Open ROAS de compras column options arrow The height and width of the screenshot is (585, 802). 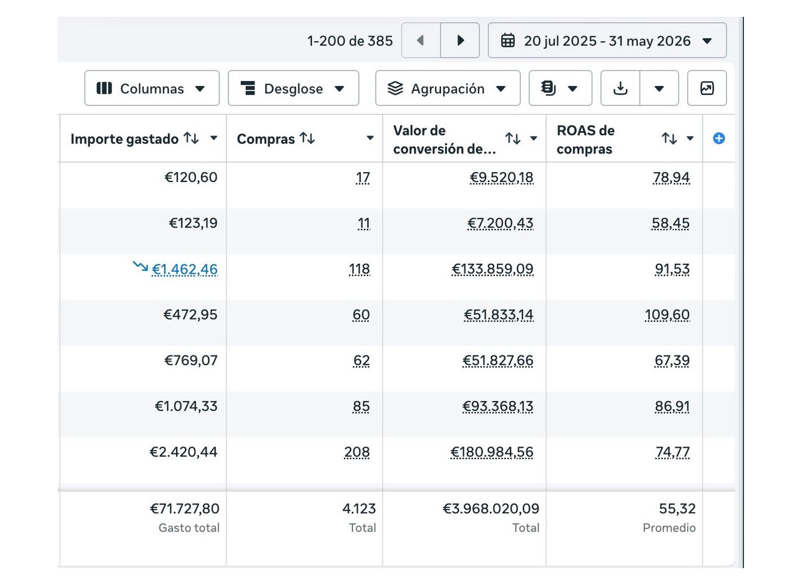(690, 138)
